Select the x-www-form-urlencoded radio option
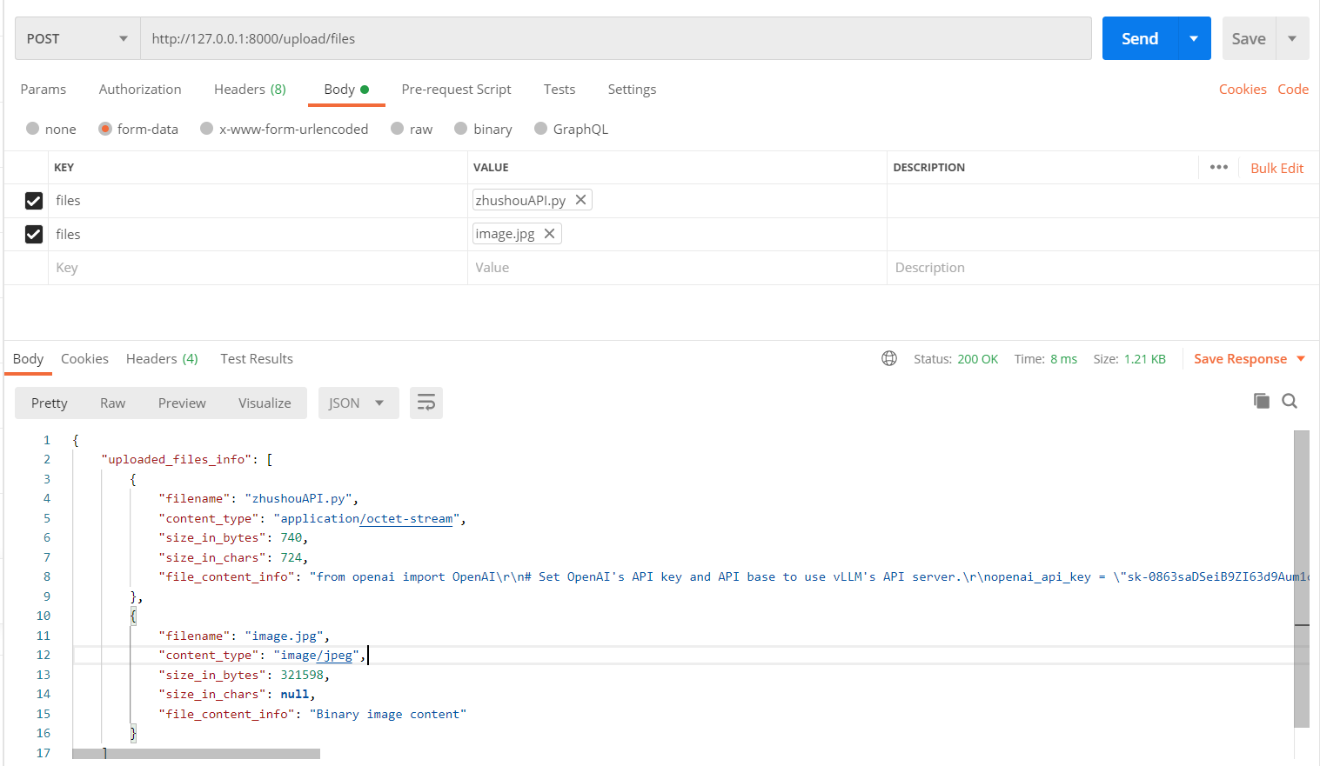Image resolution: width=1320 pixels, height=766 pixels. 207,129
